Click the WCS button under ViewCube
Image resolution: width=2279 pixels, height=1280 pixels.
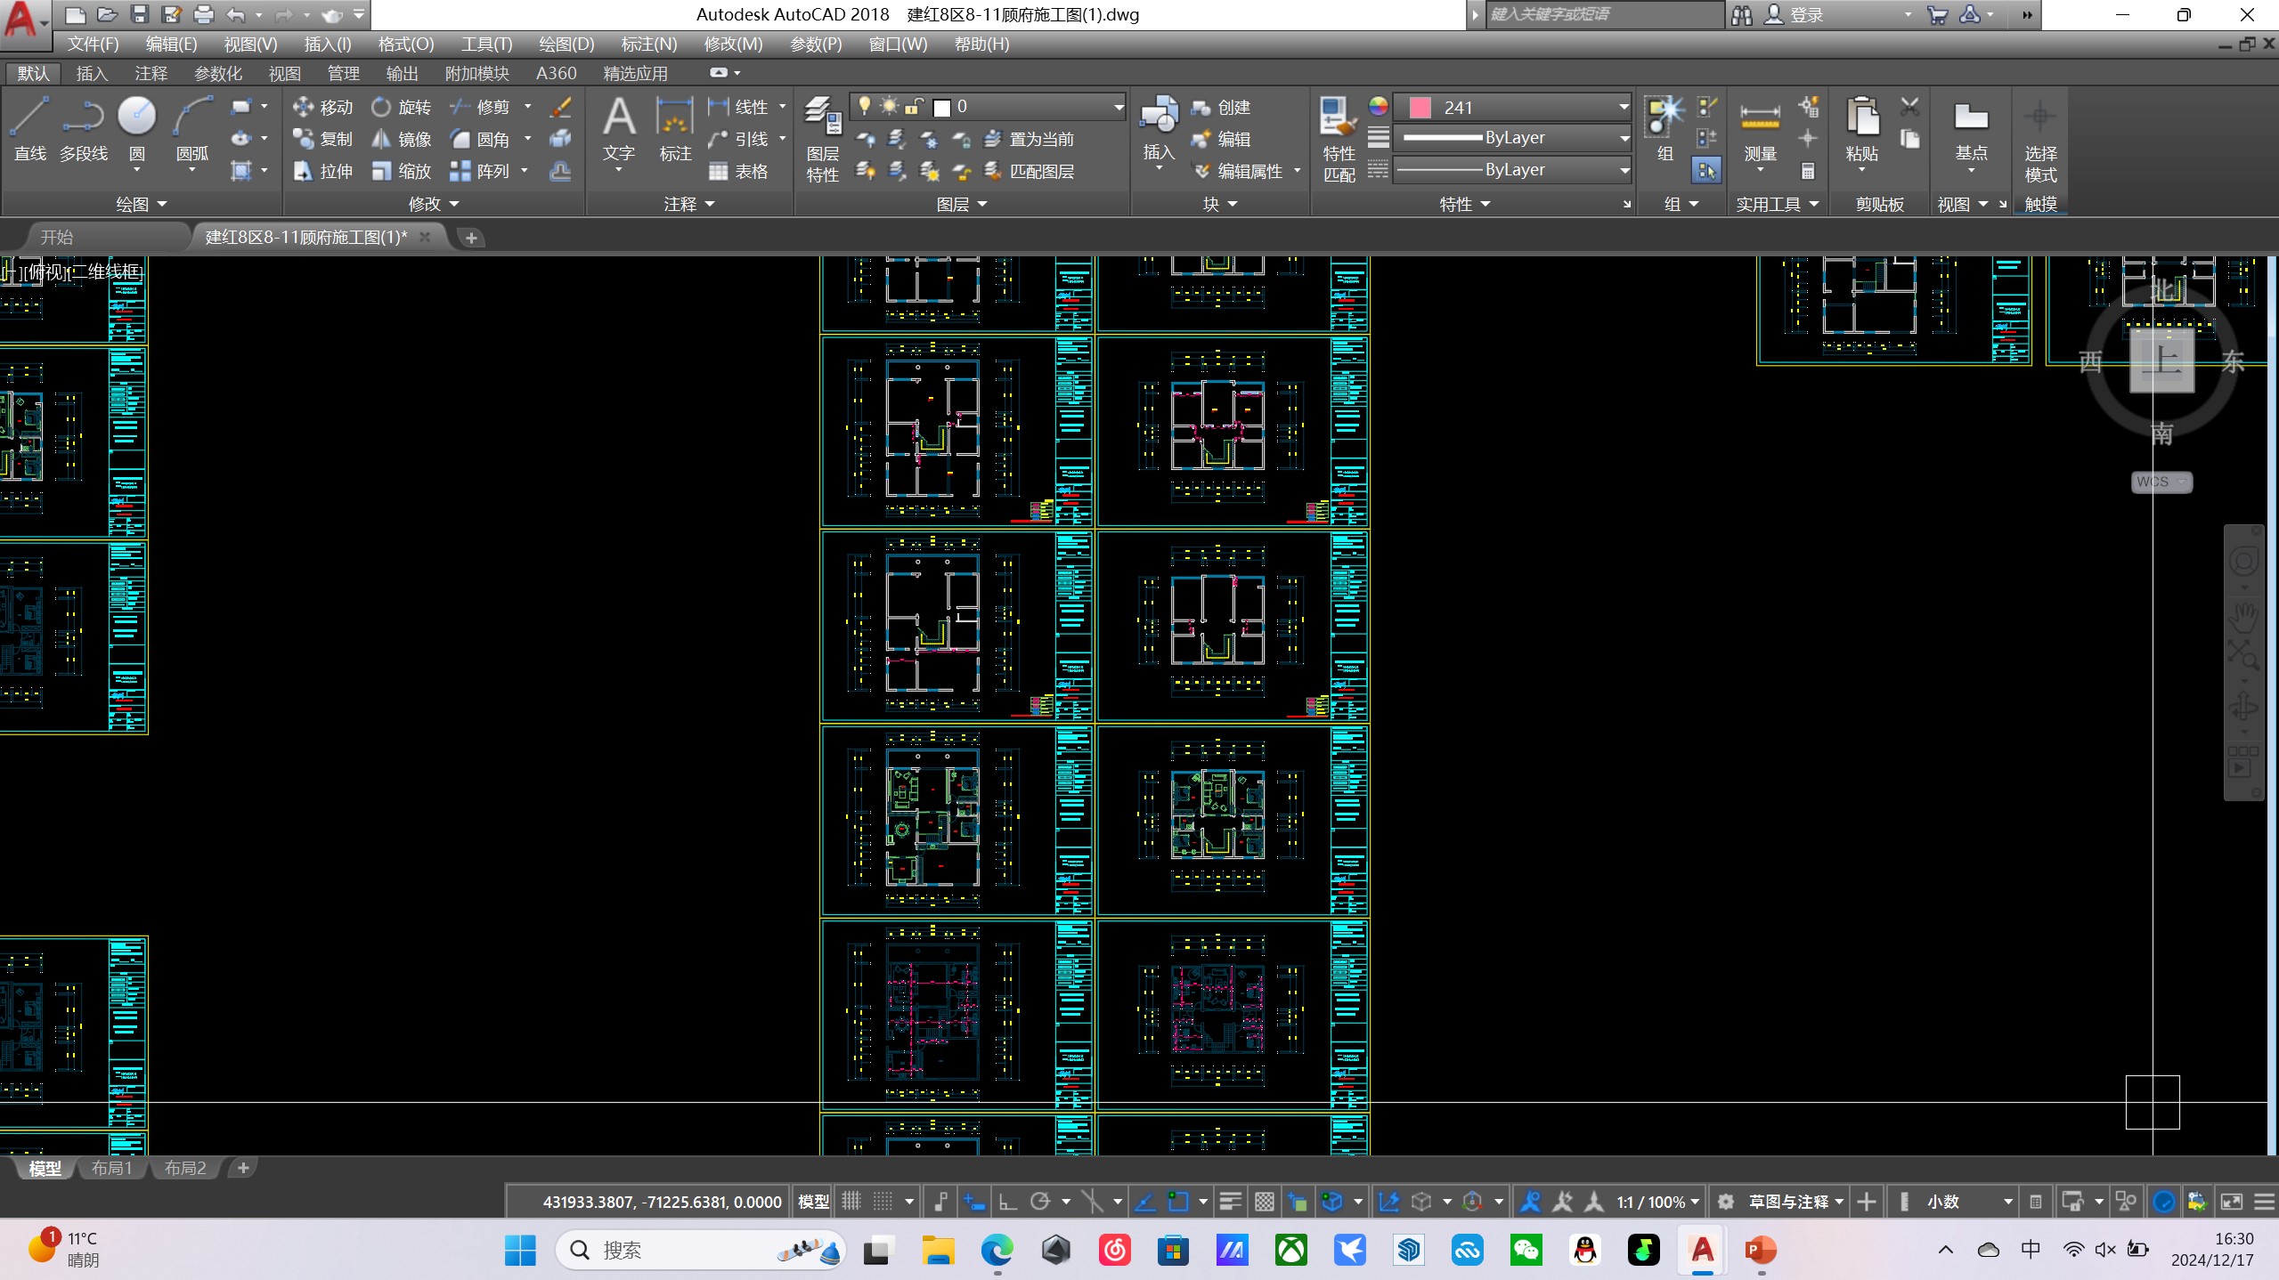click(x=2161, y=482)
